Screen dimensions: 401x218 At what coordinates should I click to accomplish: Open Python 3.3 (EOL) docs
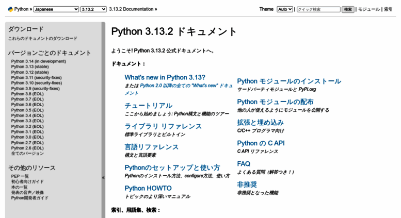pyautogui.click(x=27, y=121)
